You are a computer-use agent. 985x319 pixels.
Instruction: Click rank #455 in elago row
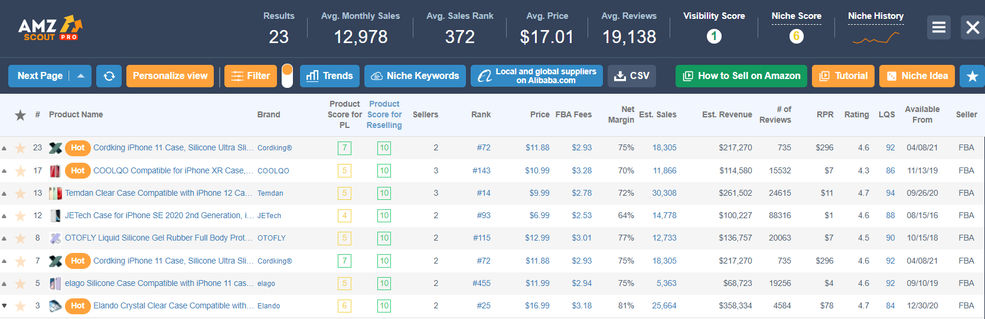pyautogui.click(x=481, y=283)
